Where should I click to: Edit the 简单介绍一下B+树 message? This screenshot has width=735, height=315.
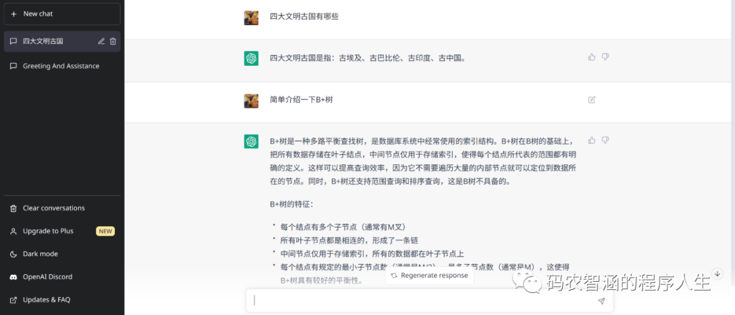[x=591, y=100]
